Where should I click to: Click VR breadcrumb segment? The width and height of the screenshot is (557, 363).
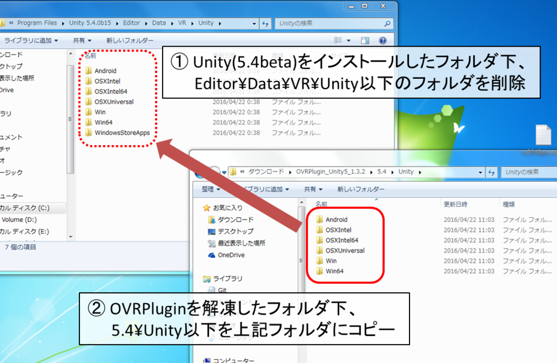coord(182,23)
